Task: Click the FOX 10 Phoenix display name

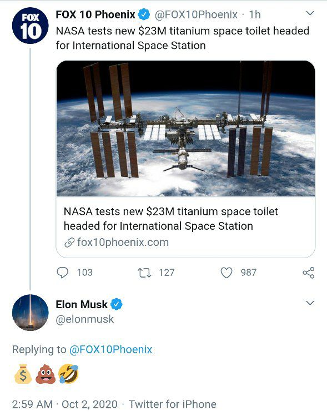Action: 95,14
